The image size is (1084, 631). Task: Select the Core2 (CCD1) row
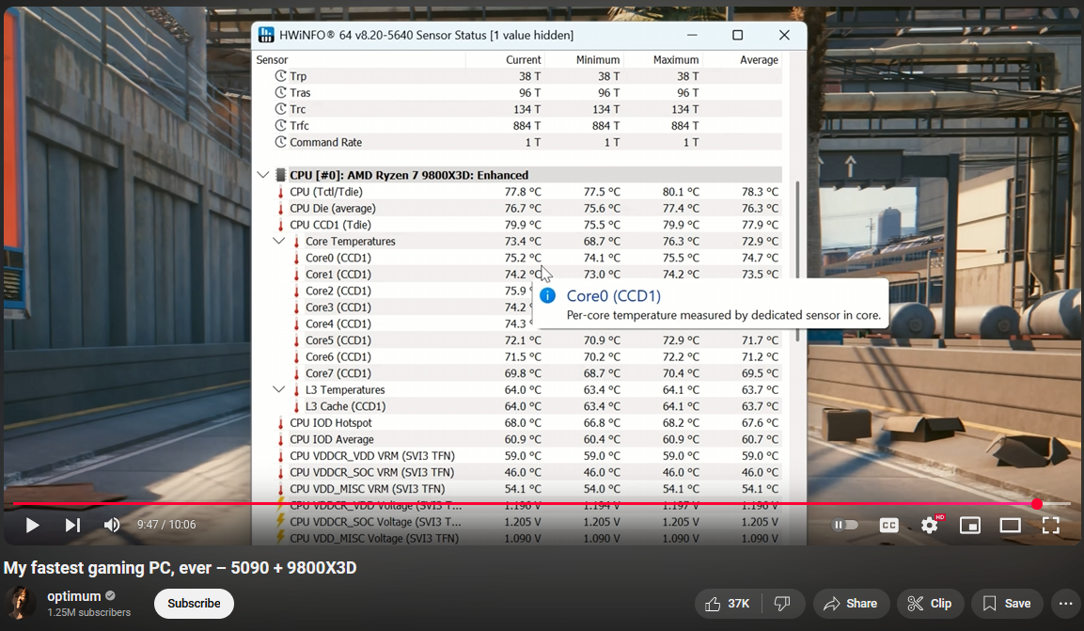518,291
